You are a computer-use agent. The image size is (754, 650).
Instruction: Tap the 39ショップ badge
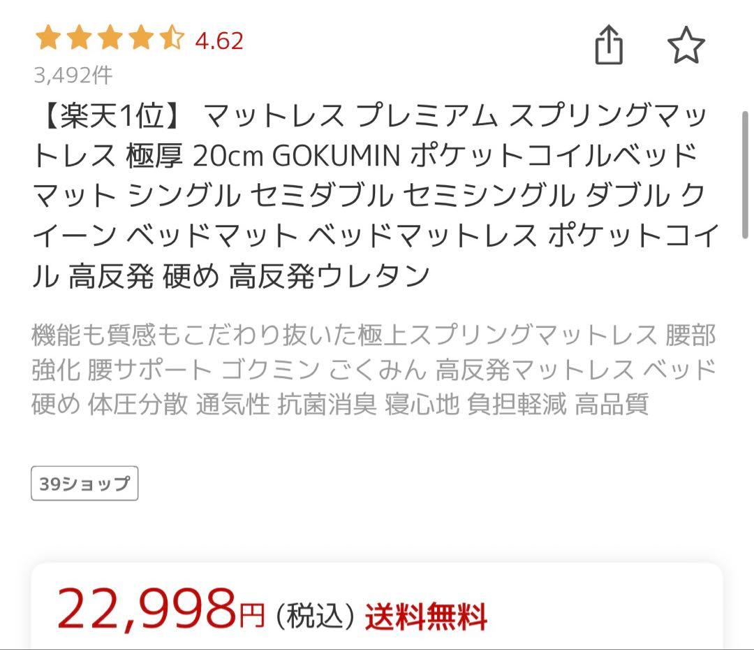tap(84, 482)
